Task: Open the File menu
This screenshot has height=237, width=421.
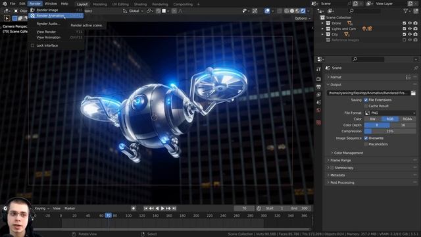Action: (x=12, y=4)
